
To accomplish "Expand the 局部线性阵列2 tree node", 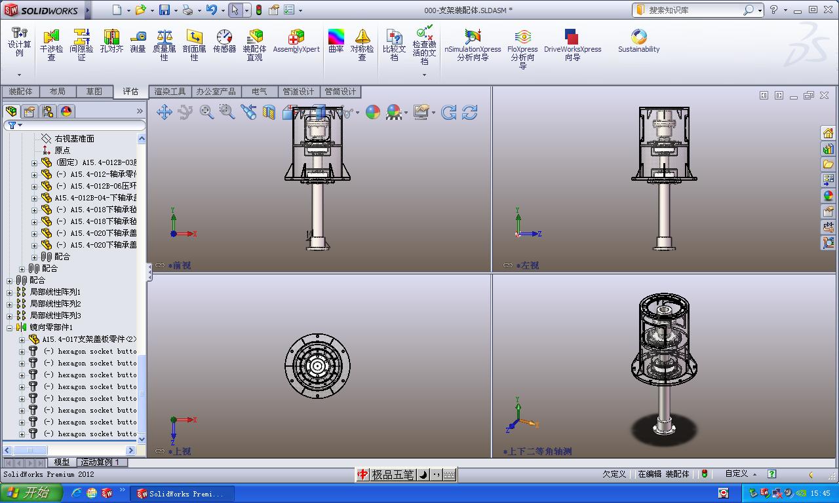I will click(x=10, y=304).
